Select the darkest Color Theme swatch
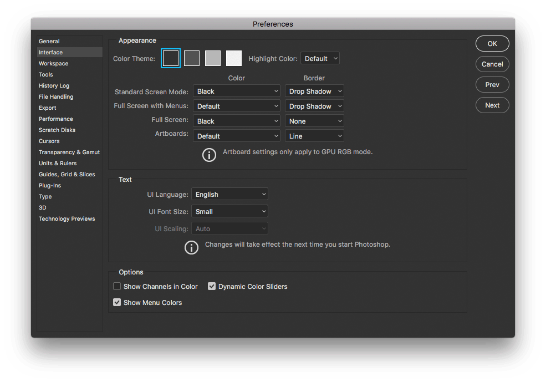Viewport: 546px width, 382px height. (x=171, y=58)
